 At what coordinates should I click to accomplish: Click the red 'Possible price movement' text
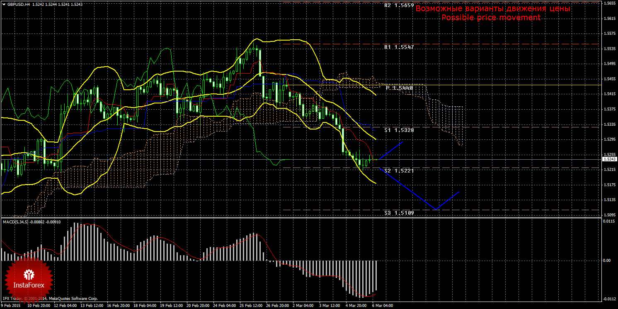coord(491,18)
